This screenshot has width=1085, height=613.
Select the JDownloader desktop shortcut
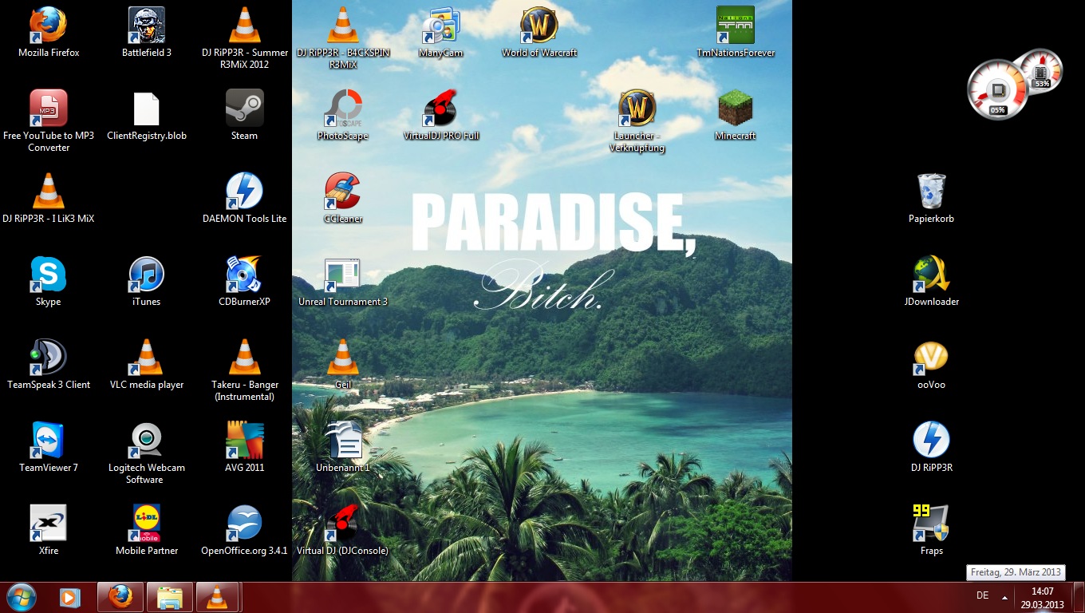tap(931, 275)
